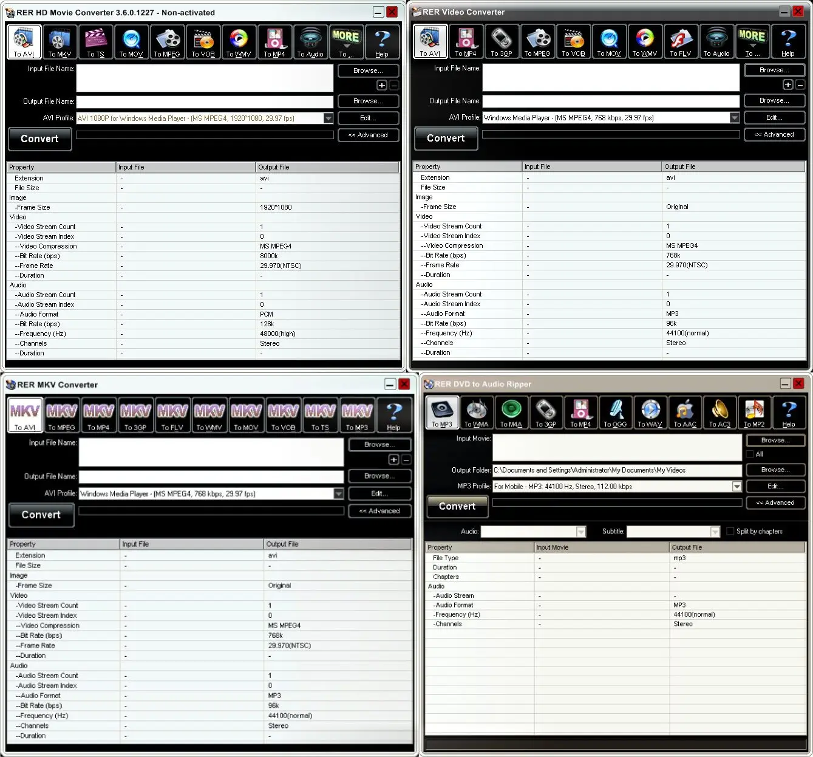Remove input file minus in RER Video Converter
Viewport: 813px width, 757px height.
pyautogui.click(x=800, y=85)
